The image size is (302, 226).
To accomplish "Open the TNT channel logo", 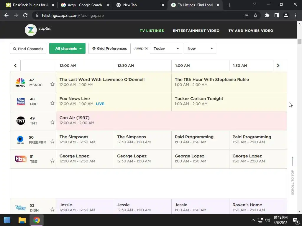I will [21, 121].
